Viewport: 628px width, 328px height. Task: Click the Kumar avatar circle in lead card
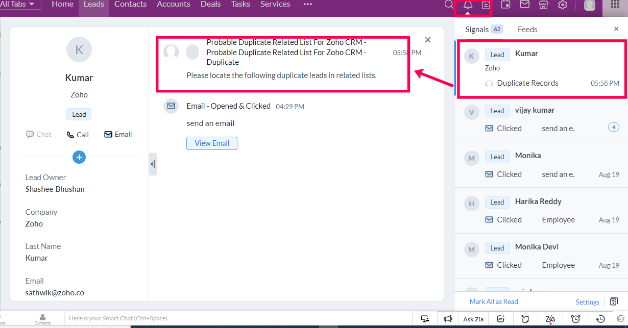[79, 49]
